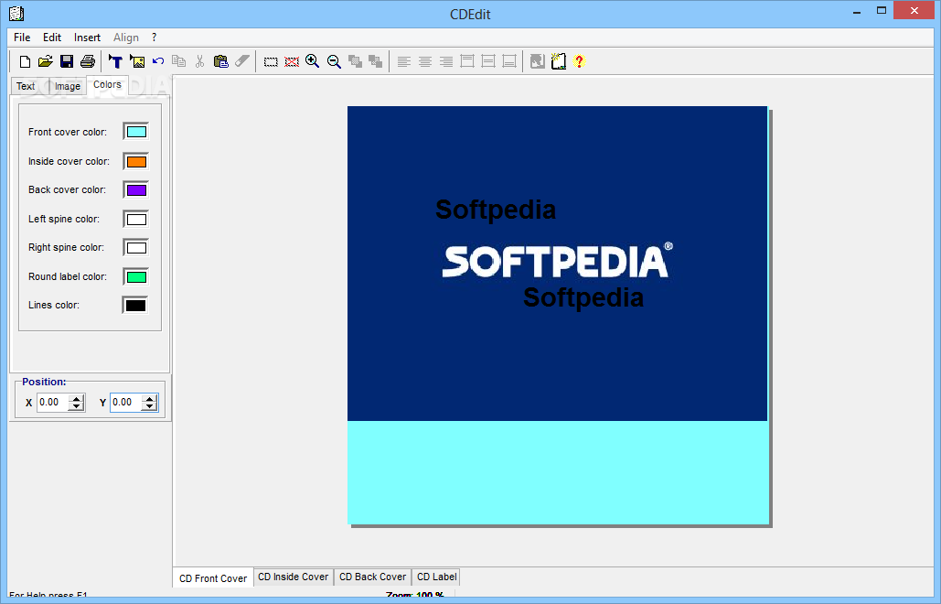This screenshot has width=941, height=604.
Task: Create a new document with the blank page icon
Action: 25,61
